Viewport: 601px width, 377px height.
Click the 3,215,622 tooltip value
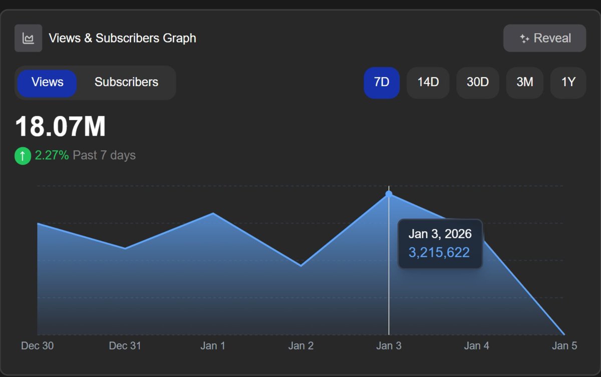pyautogui.click(x=439, y=252)
